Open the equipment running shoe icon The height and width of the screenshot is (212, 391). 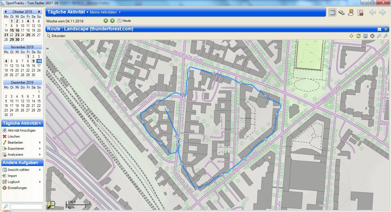point(342,13)
